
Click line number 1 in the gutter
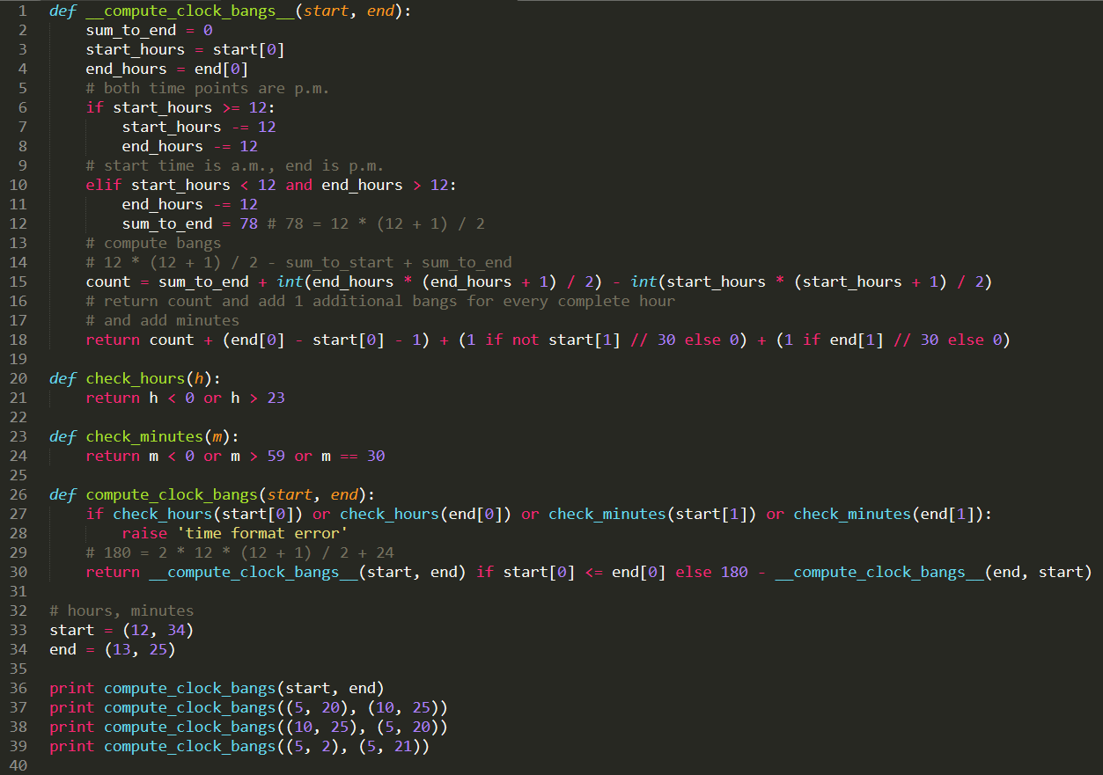pyautogui.click(x=23, y=11)
